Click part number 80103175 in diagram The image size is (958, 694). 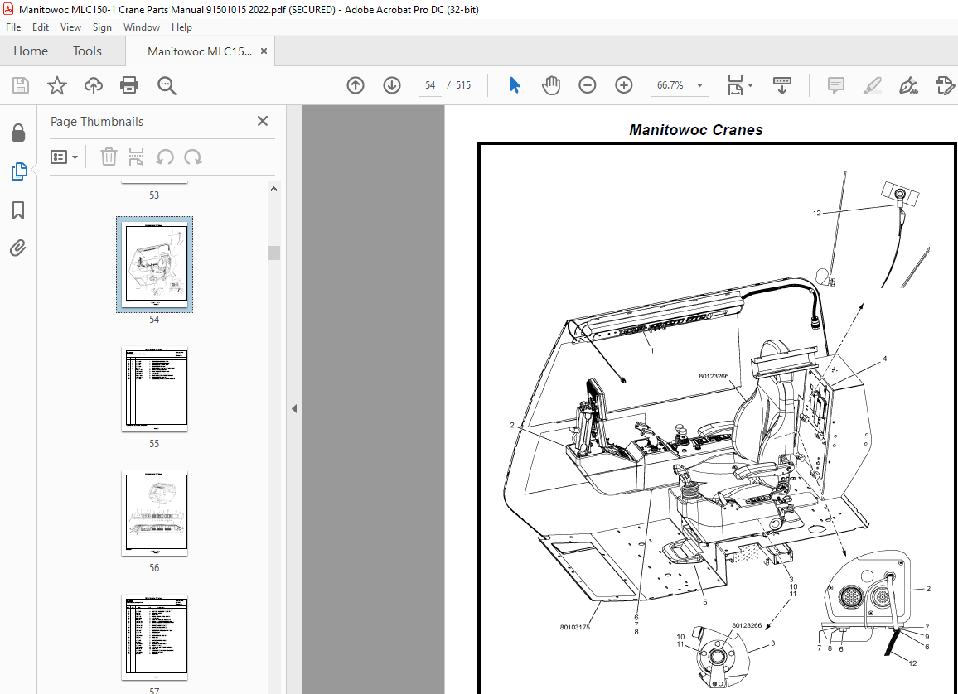point(575,627)
